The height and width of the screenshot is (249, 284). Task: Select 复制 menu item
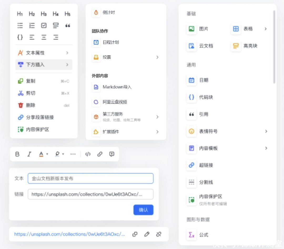[x=44, y=81]
